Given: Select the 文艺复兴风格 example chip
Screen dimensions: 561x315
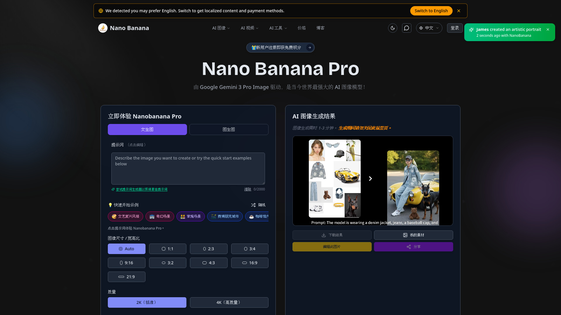Looking at the screenshot, I should [x=125, y=216].
